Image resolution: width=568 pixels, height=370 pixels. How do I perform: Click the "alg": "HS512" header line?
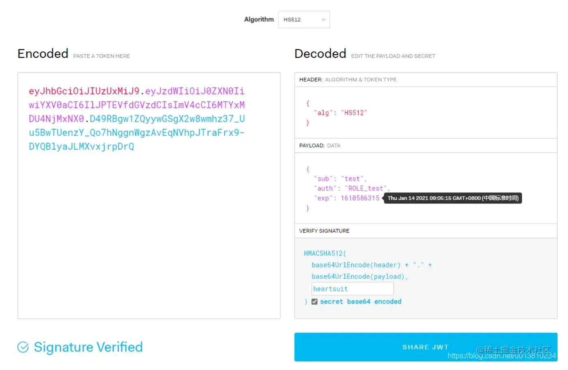[x=340, y=113]
